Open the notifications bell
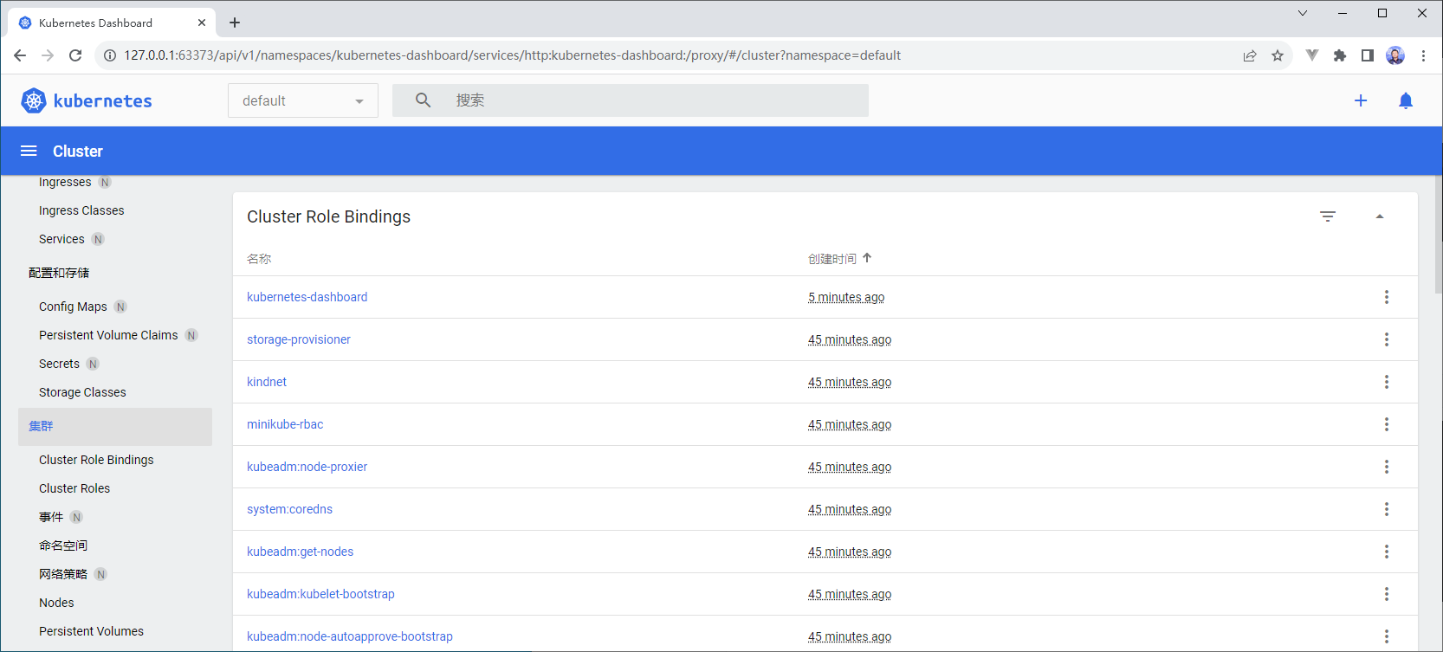This screenshot has height=652, width=1443. coord(1406,100)
